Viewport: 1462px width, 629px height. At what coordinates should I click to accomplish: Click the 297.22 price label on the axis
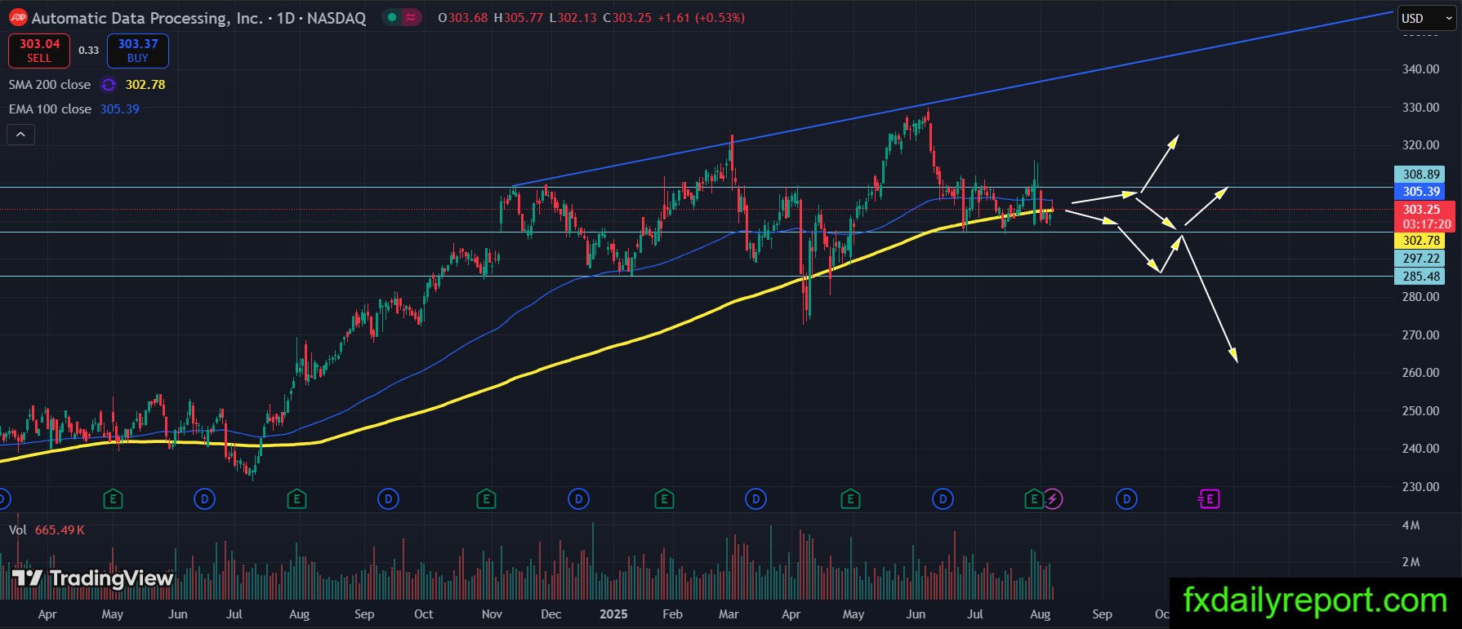click(x=1421, y=259)
